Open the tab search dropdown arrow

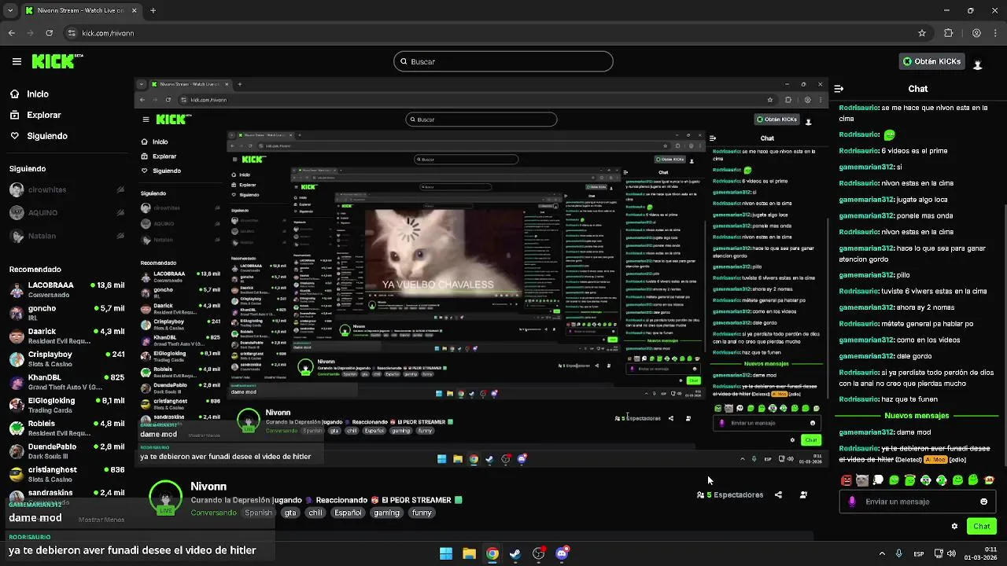[x=9, y=11]
